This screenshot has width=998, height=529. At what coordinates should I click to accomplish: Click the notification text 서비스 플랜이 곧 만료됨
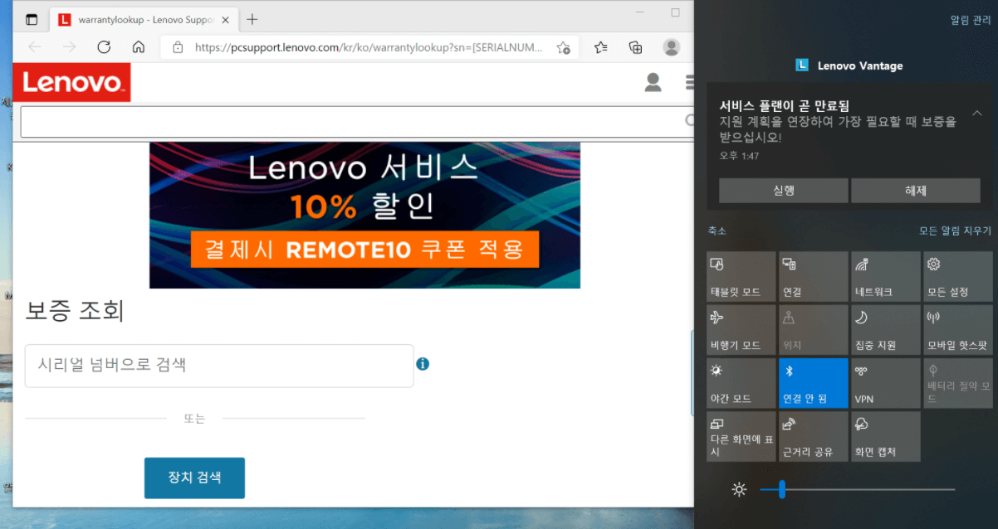[784, 106]
